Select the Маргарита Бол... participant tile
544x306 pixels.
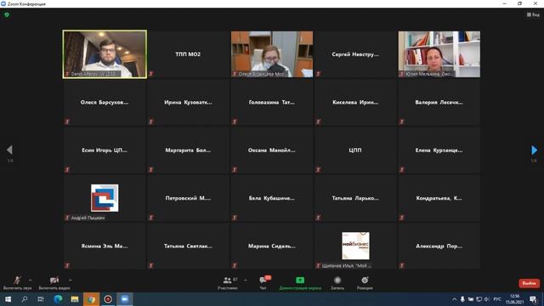tap(188, 150)
